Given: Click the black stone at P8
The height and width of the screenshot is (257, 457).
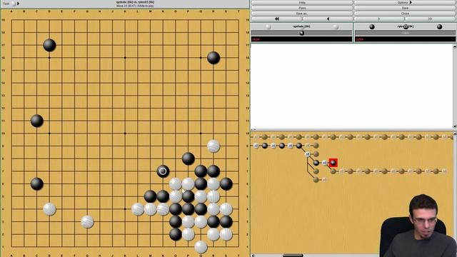Looking at the screenshot, I should 188,158.
